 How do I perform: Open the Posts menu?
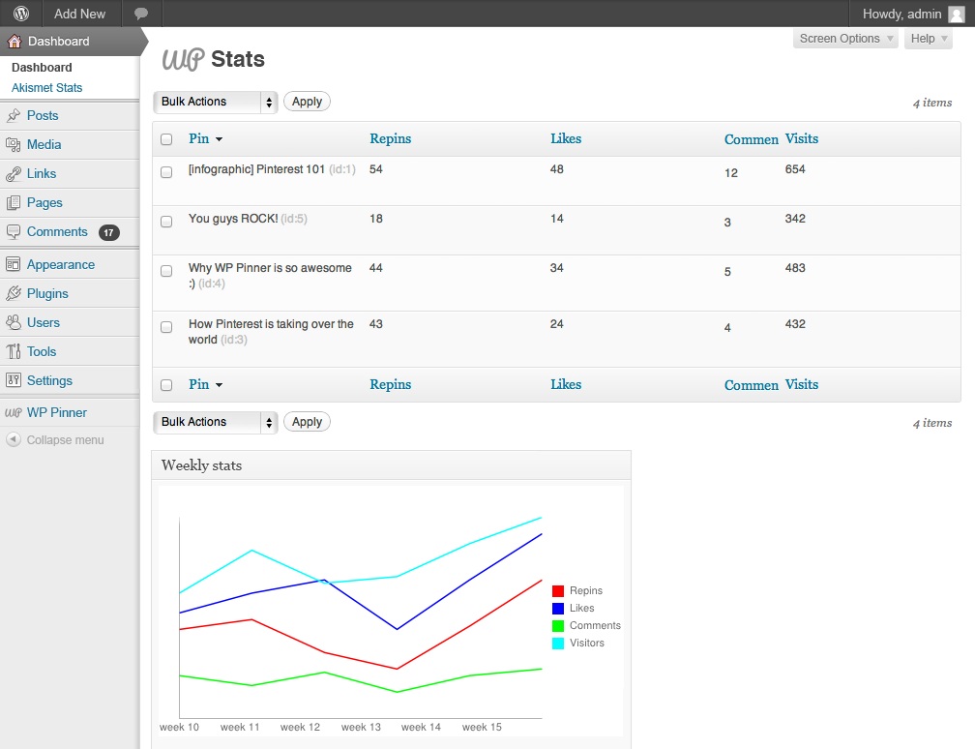pos(43,115)
